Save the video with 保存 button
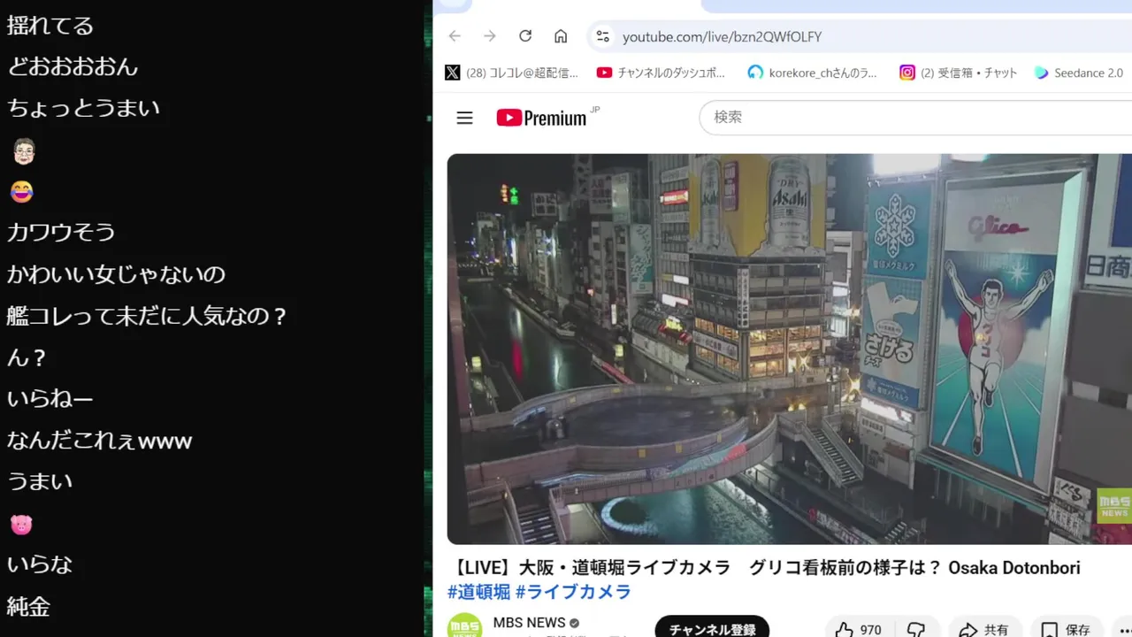 (x=1066, y=629)
